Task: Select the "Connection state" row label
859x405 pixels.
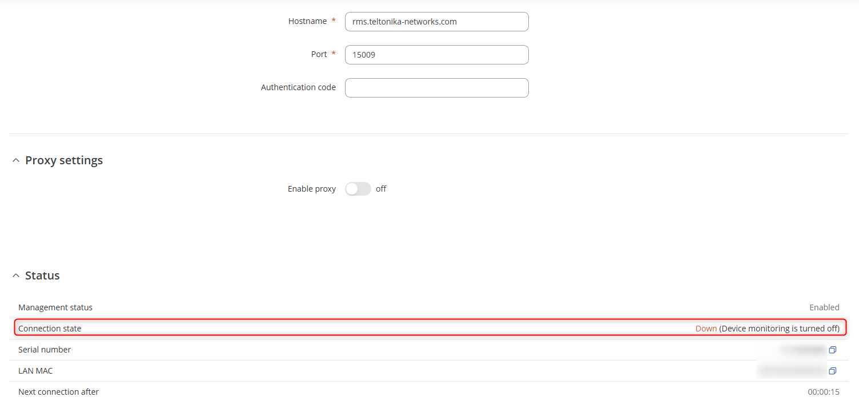Action: pos(50,329)
